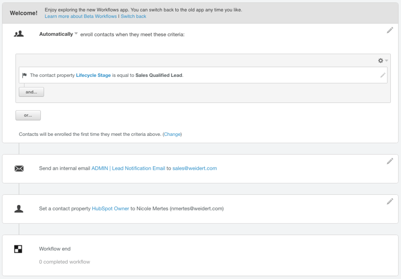The height and width of the screenshot is (279, 401).
Task: Click the HubSpot Owner property link
Action: [x=110, y=208]
